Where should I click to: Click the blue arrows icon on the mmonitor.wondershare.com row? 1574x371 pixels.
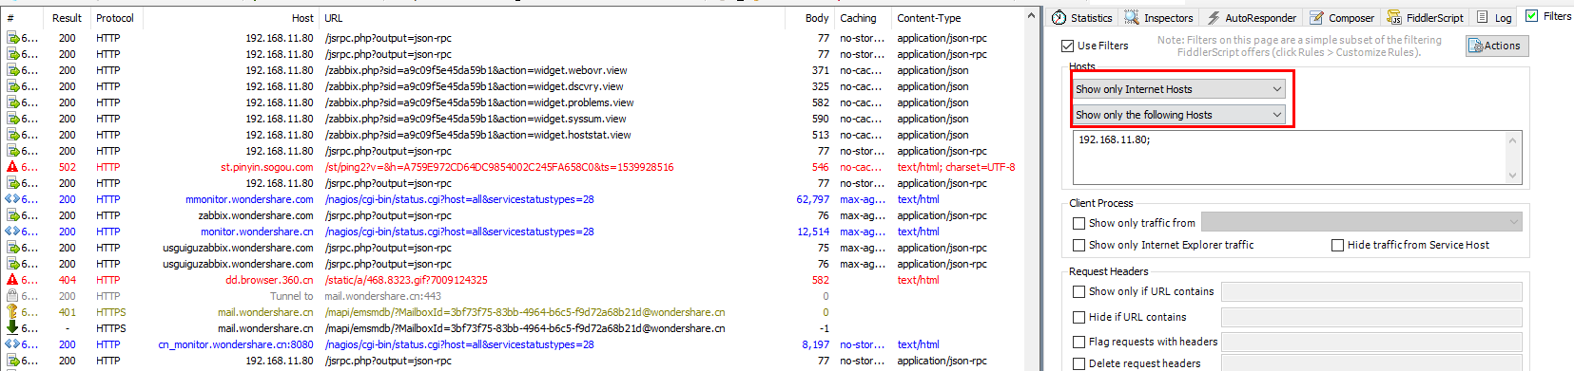[12, 199]
